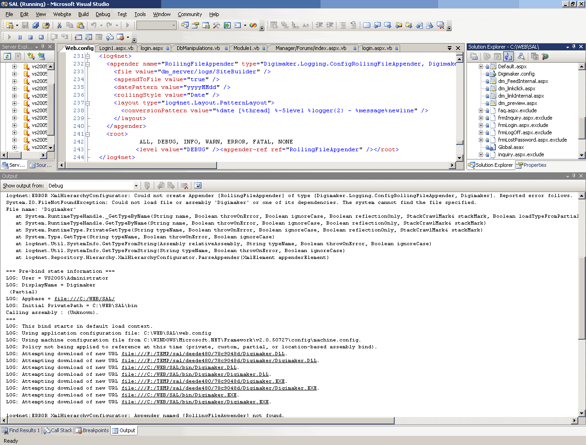586x445 pixels.
Task: Click View Class Diagram icon in Solution Explorer
Action: (521, 56)
